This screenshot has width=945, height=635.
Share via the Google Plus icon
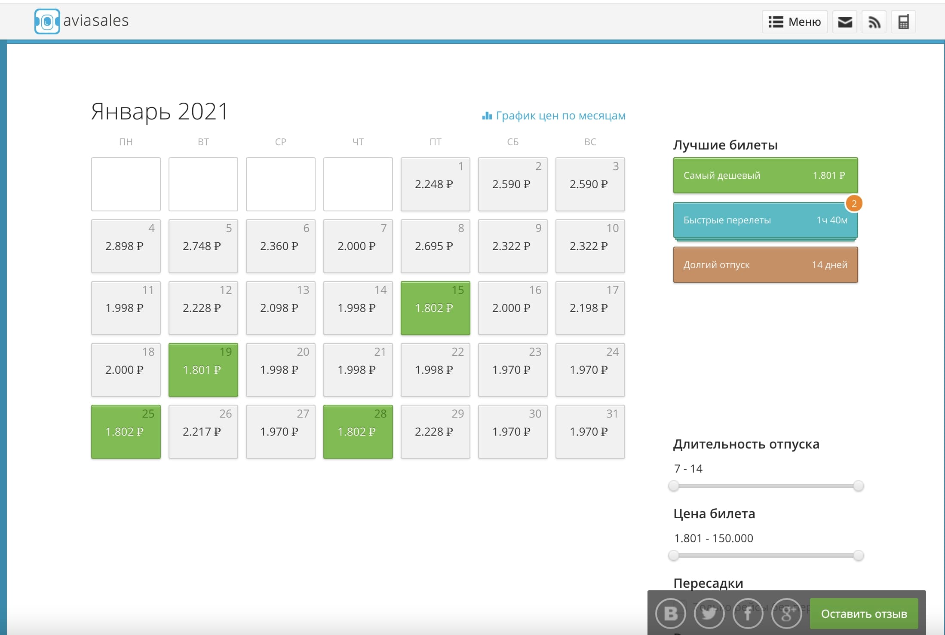[786, 614]
